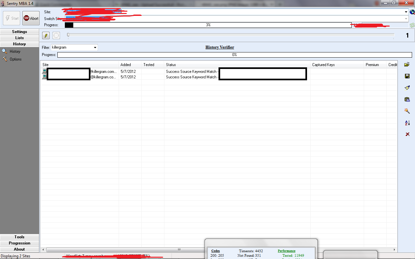Image resolution: width=415 pixels, height=259 pixels.
Task: Open the Filter combo box showing killergram
Action: click(74, 47)
